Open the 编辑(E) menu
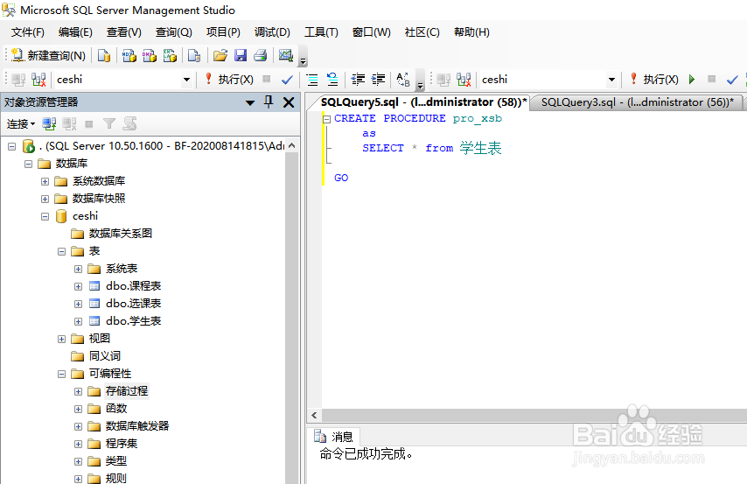Viewport: 747px width, 484px height. pos(75,32)
